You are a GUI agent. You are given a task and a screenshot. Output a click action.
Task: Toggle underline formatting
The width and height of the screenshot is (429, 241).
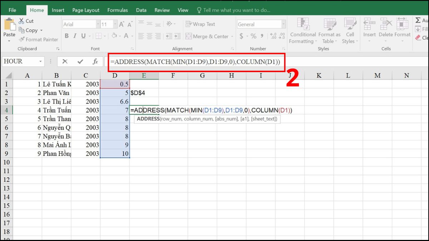(x=83, y=36)
